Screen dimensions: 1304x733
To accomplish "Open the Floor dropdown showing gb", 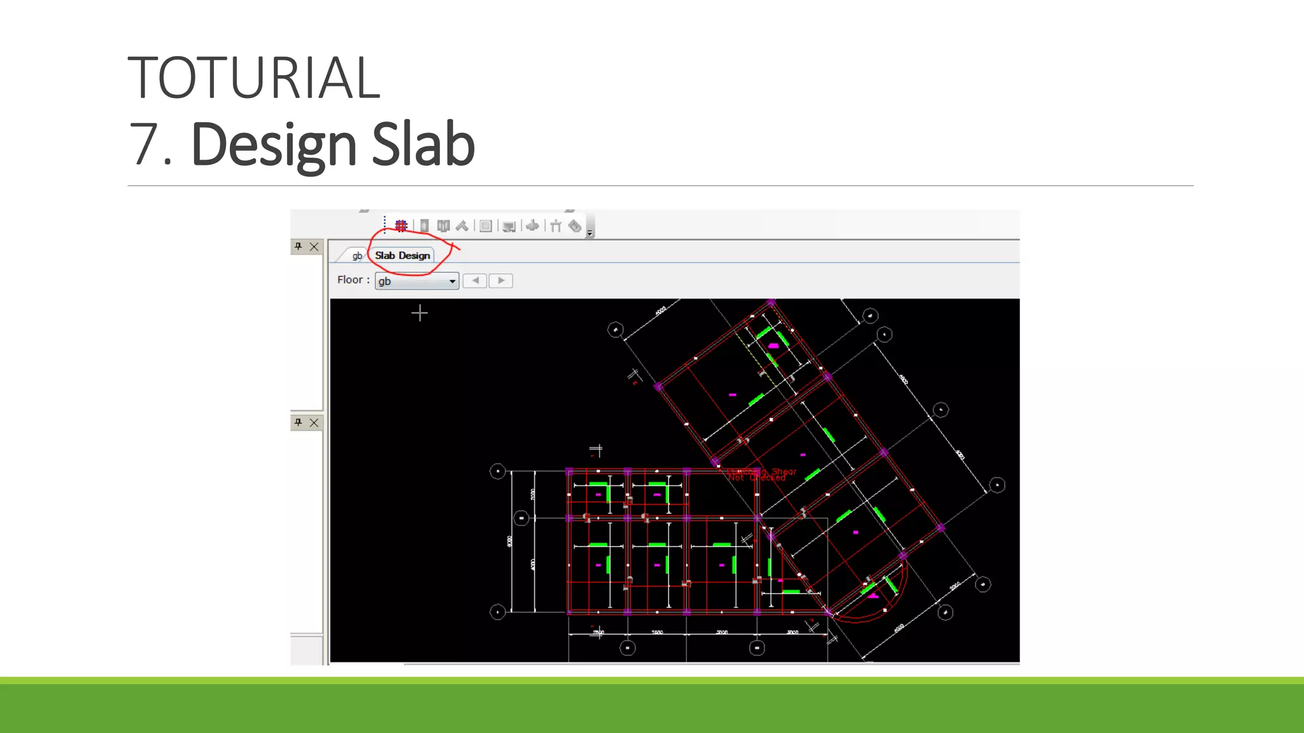I will pos(417,281).
